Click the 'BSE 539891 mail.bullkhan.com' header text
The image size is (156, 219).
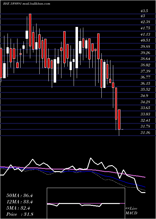click(x=27, y=4)
